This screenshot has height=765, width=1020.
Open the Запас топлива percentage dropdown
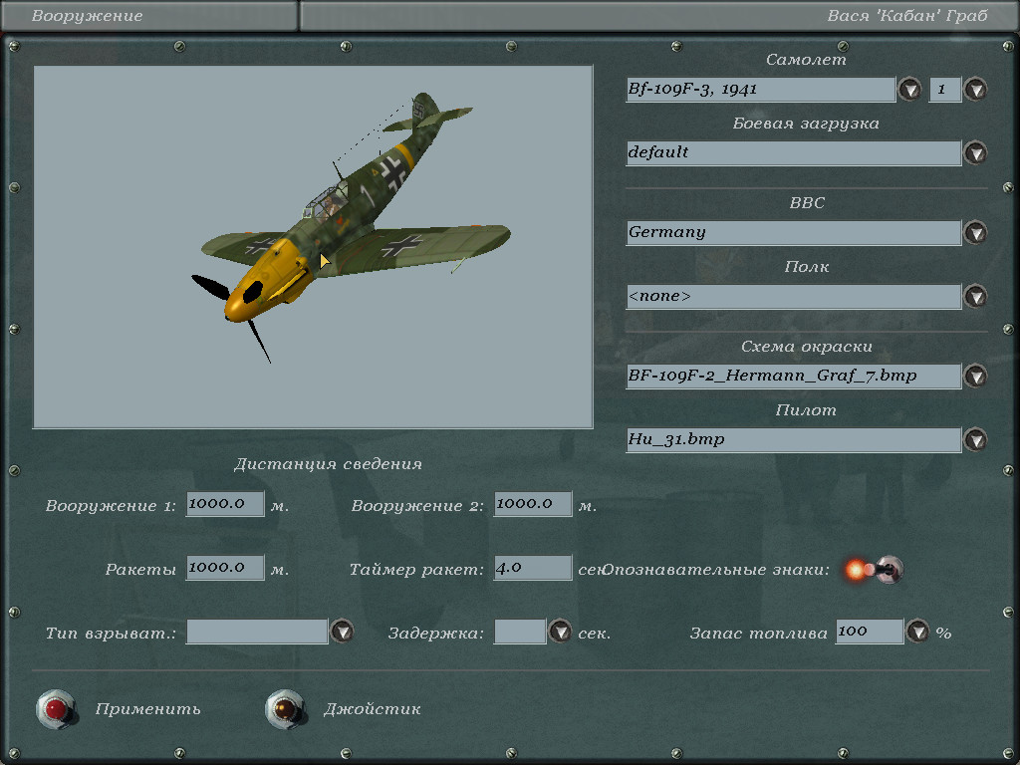click(917, 632)
